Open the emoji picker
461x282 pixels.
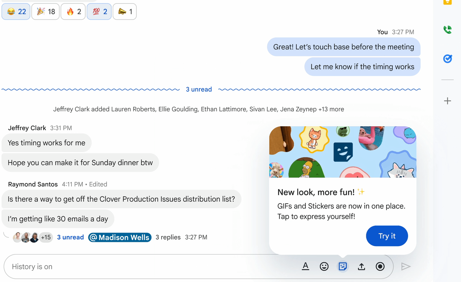[324, 266]
